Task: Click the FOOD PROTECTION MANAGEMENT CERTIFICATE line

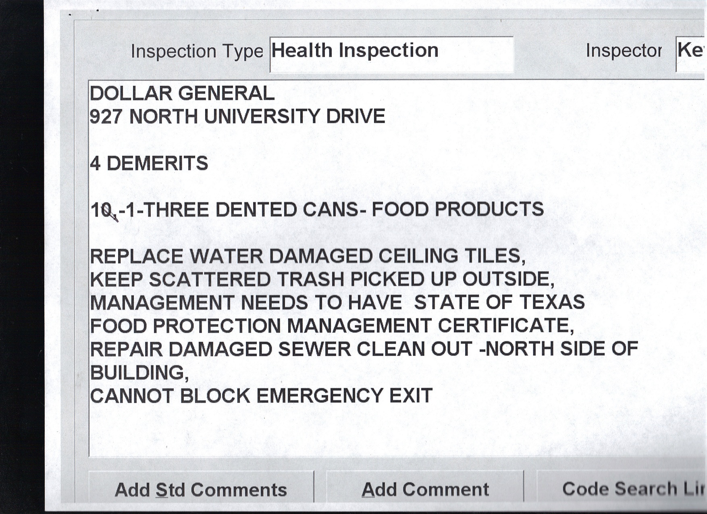Action: (331, 326)
